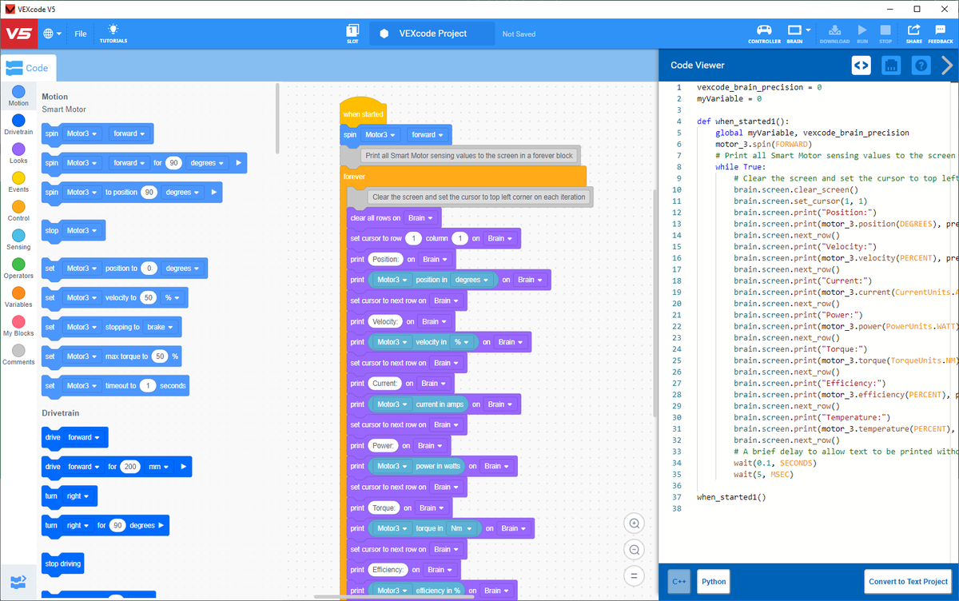Toggle the code view icon in Code Viewer

pyautogui.click(x=861, y=65)
